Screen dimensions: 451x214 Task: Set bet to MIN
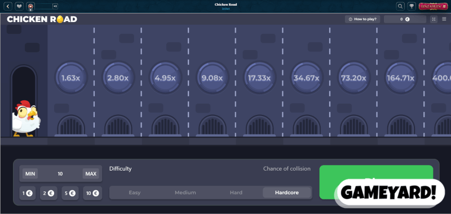tap(30, 174)
